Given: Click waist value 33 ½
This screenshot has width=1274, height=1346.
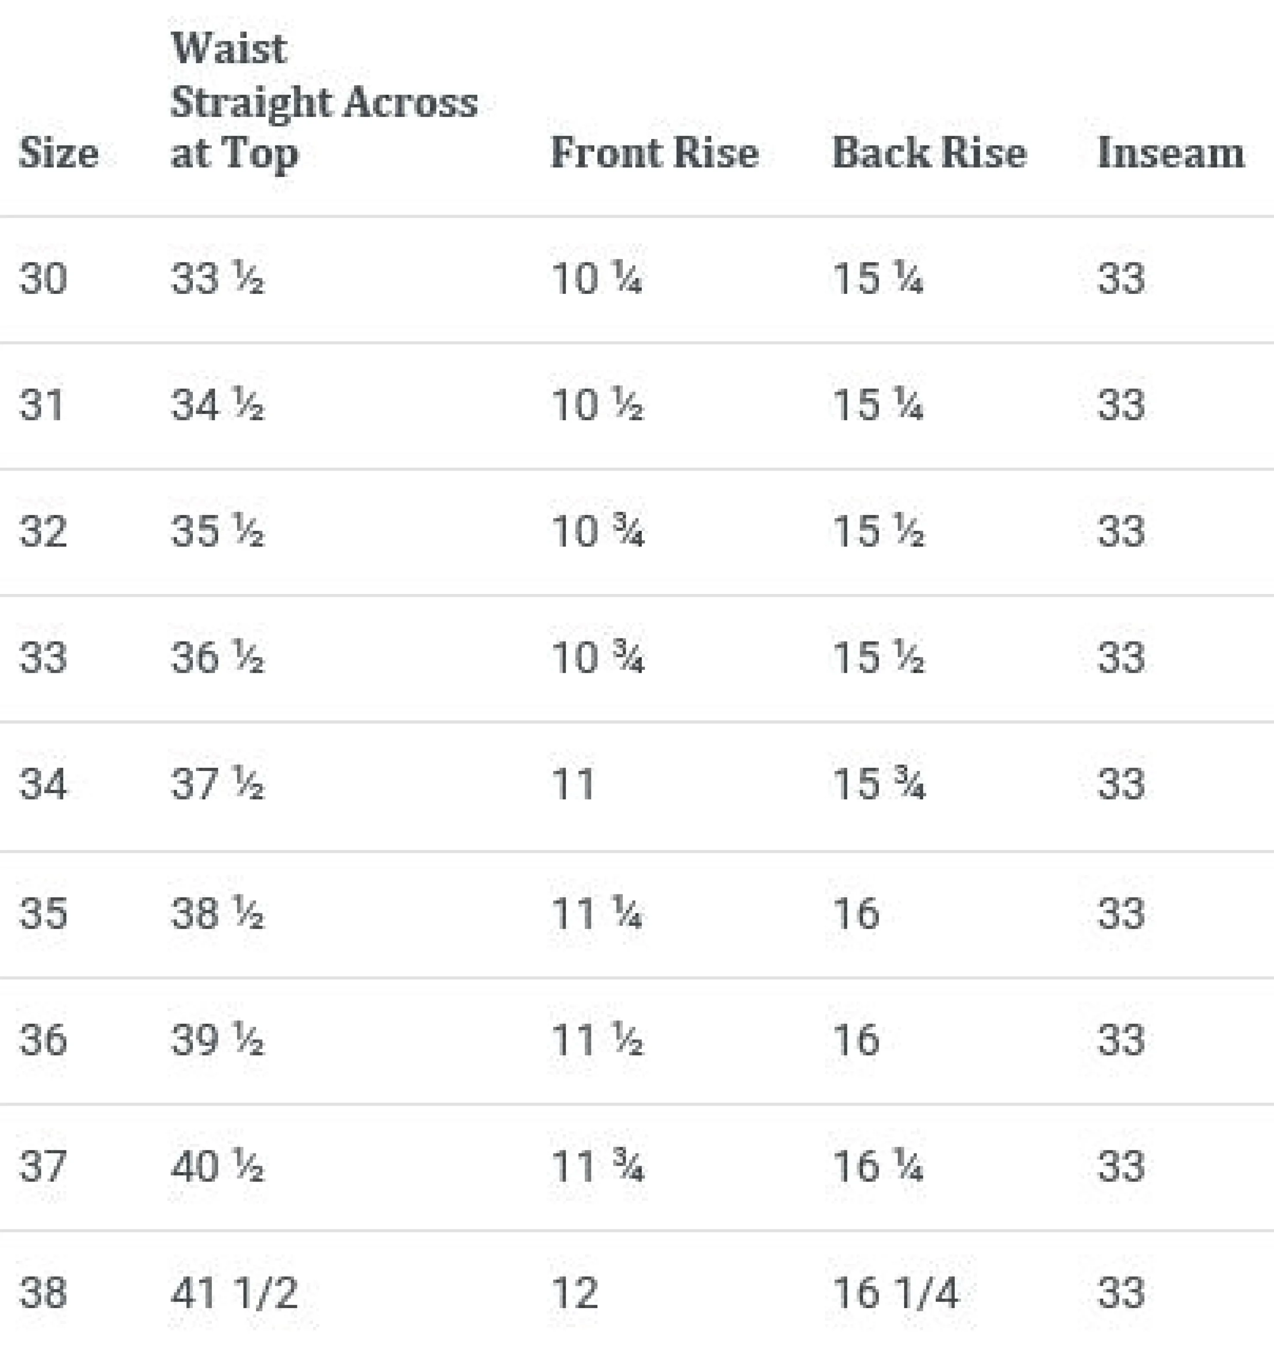Looking at the screenshot, I should point(217,279).
